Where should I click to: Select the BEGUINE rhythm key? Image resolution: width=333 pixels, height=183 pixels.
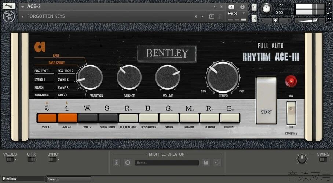230,118
